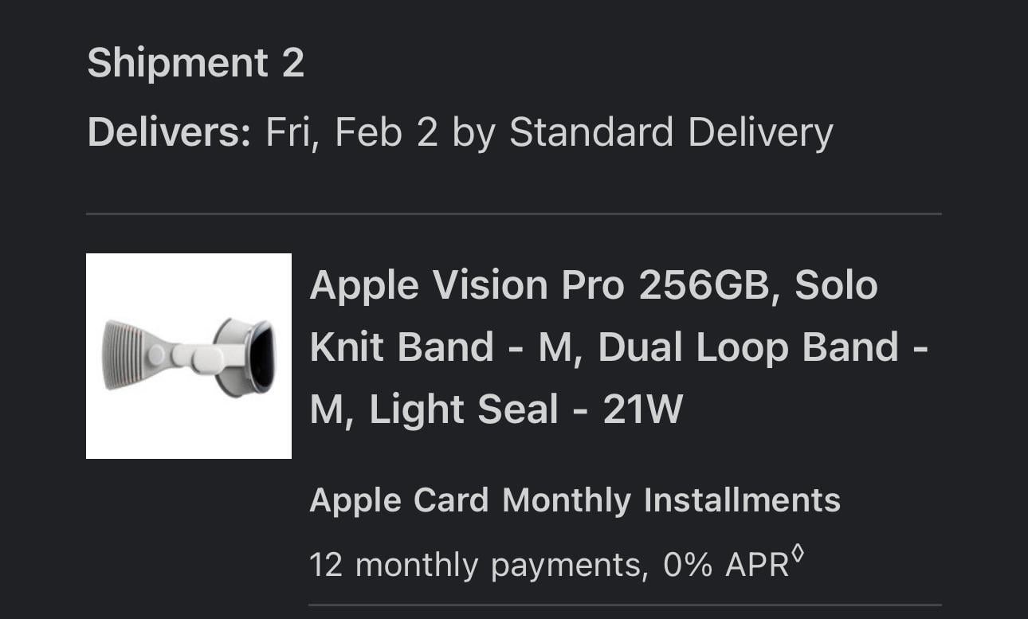The width and height of the screenshot is (1028, 619).
Task: Click the divider line under payment details
Action: 625,605
